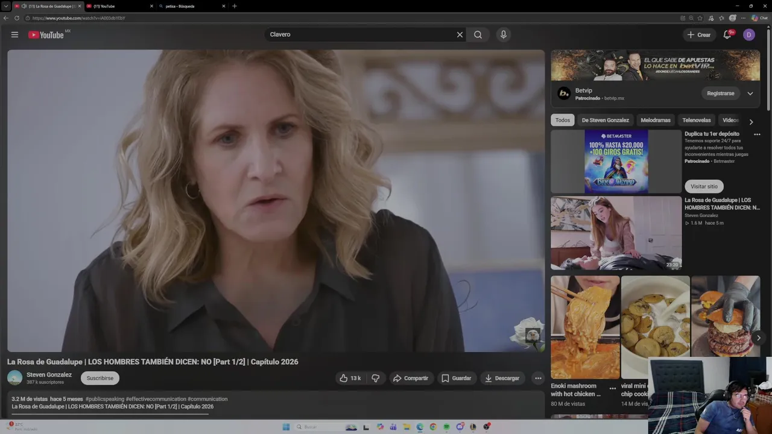Screen dimensions: 772x434
Task: Open the suggested video title La Rosa de Guadalupe
Action: [722, 204]
